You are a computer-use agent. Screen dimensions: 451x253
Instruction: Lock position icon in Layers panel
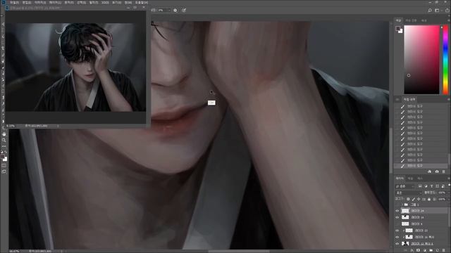coord(419,199)
